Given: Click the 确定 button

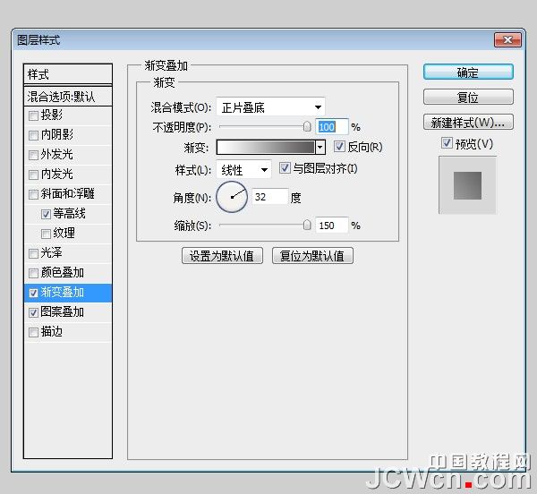Looking at the screenshot, I should pos(468,72).
